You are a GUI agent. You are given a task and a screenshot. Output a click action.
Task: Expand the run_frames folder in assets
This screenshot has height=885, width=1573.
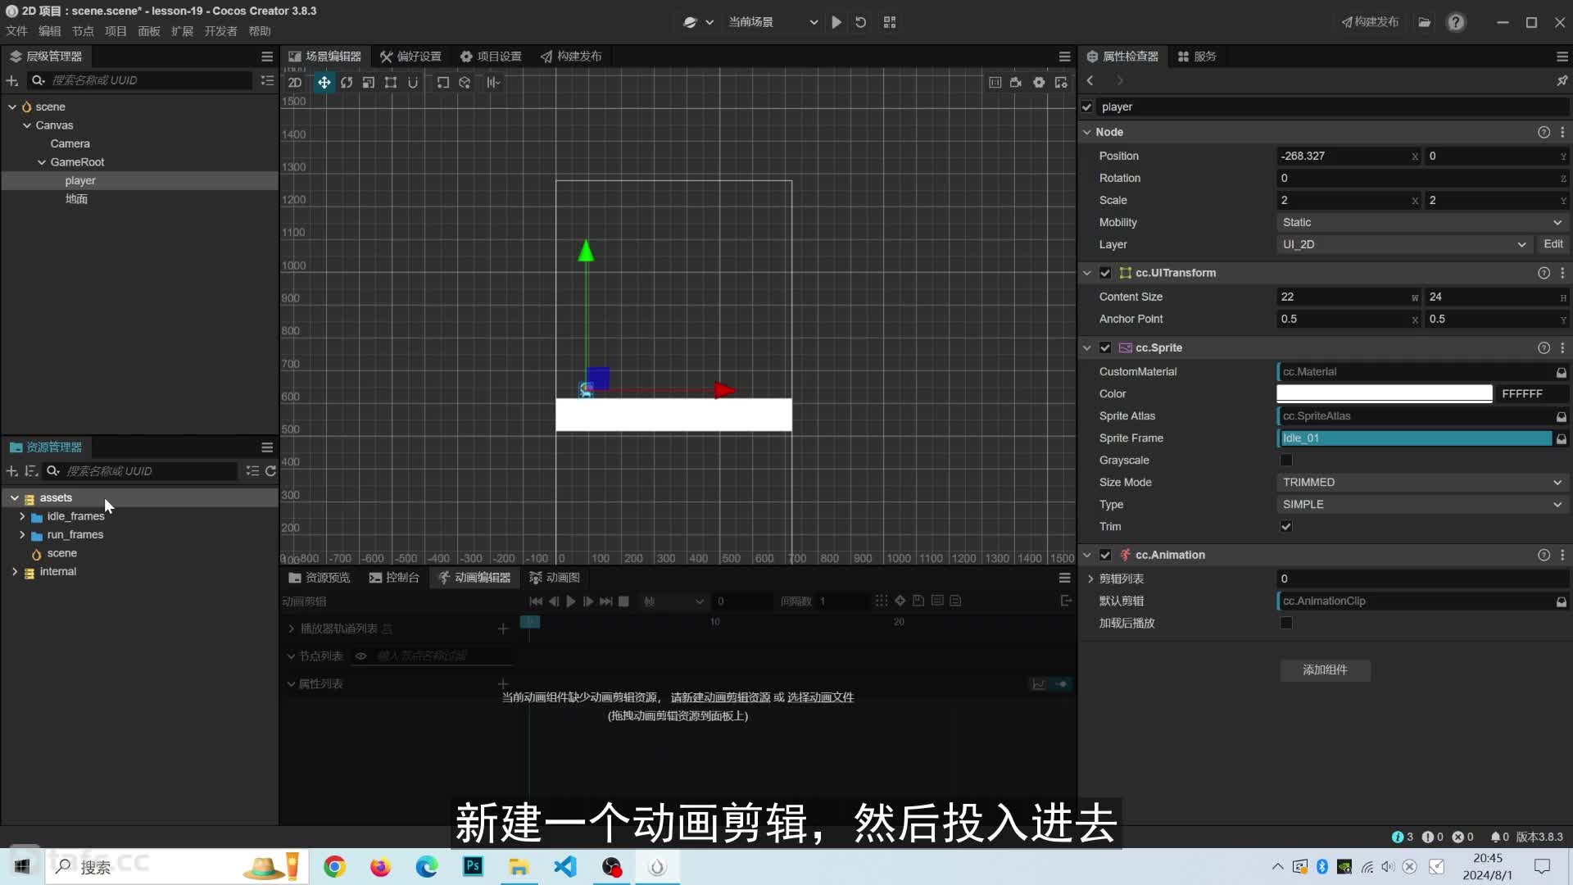tap(23, 533)
